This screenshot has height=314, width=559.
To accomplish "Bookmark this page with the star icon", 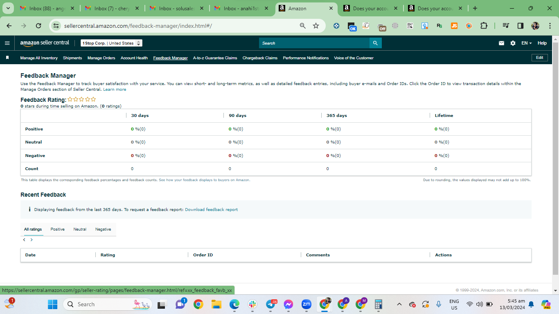I will 316,26.
